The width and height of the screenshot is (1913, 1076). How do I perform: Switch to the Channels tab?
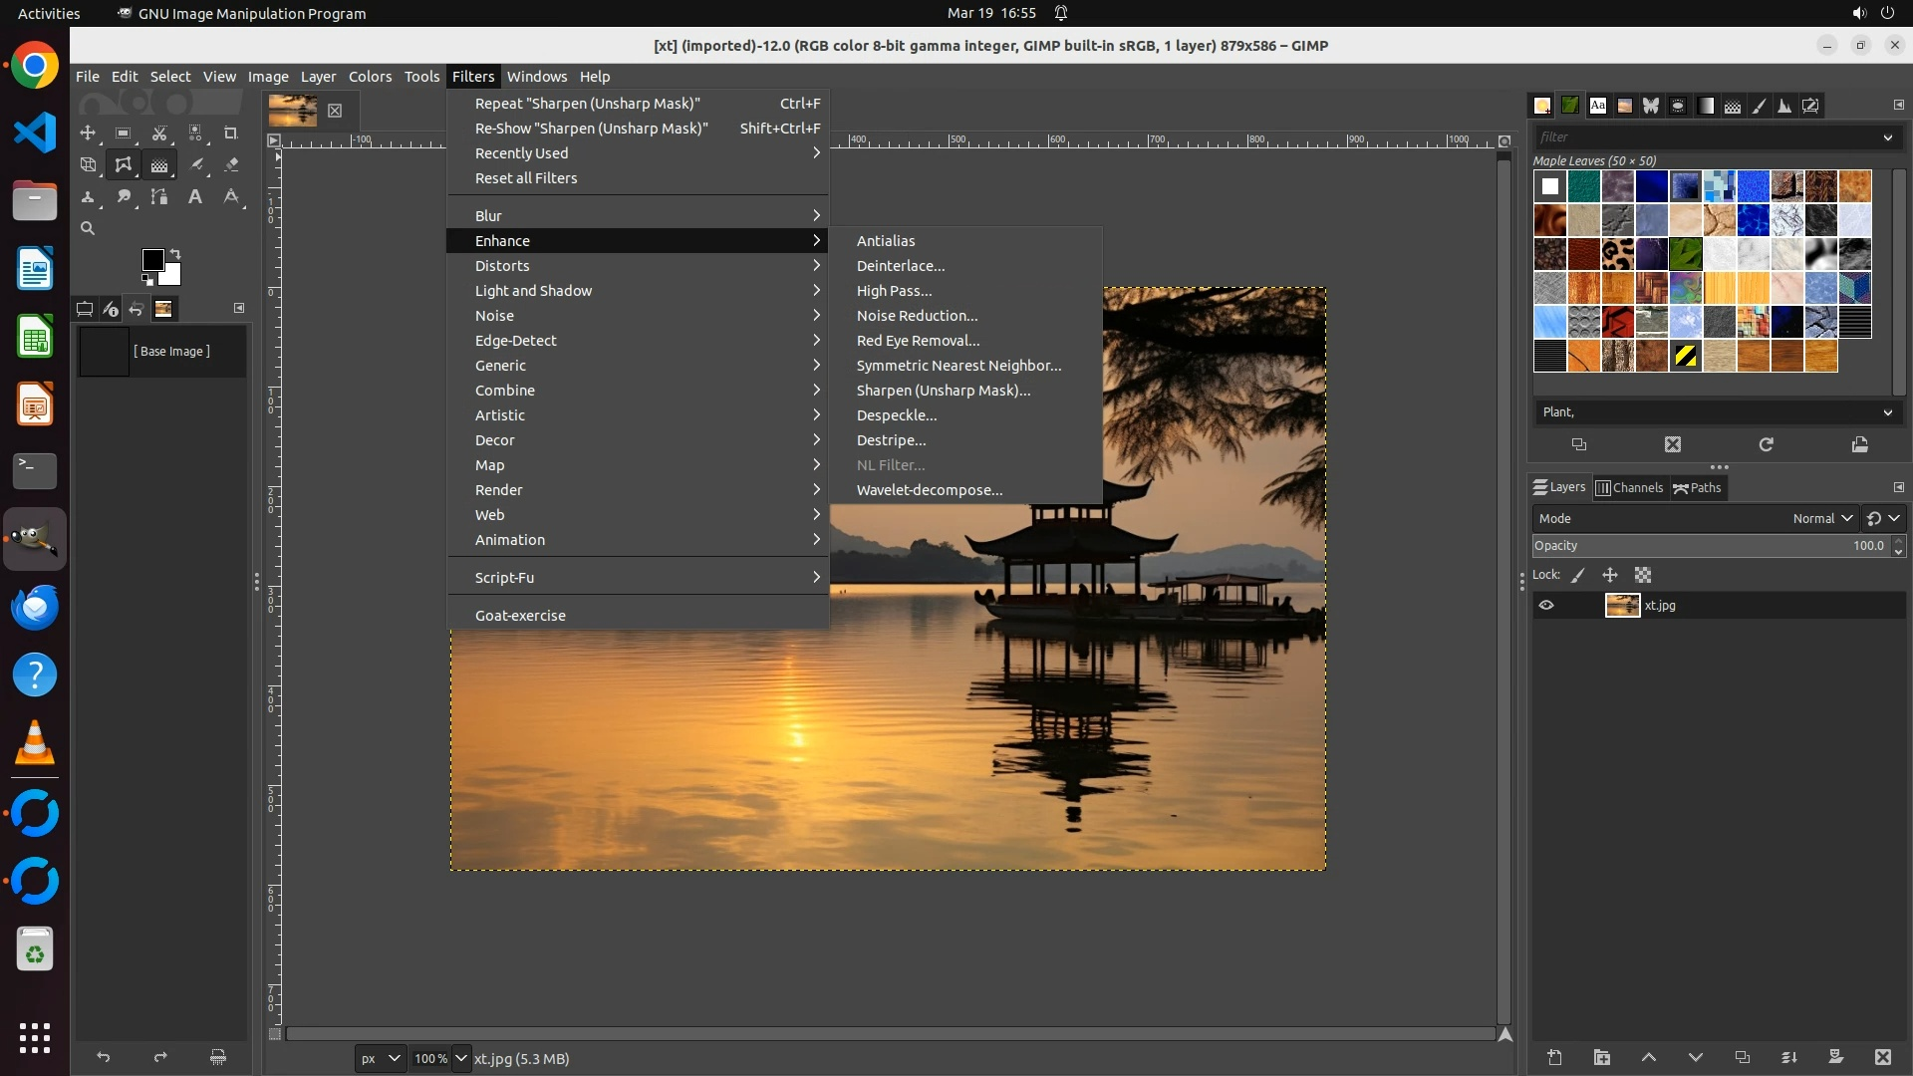pyautogui.click(x=1629, y=488)
